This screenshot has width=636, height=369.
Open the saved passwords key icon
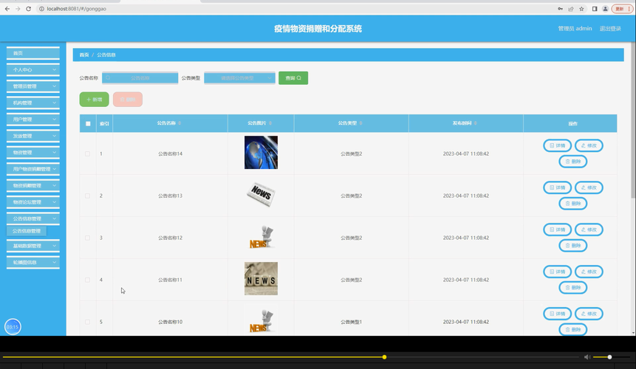560,9
